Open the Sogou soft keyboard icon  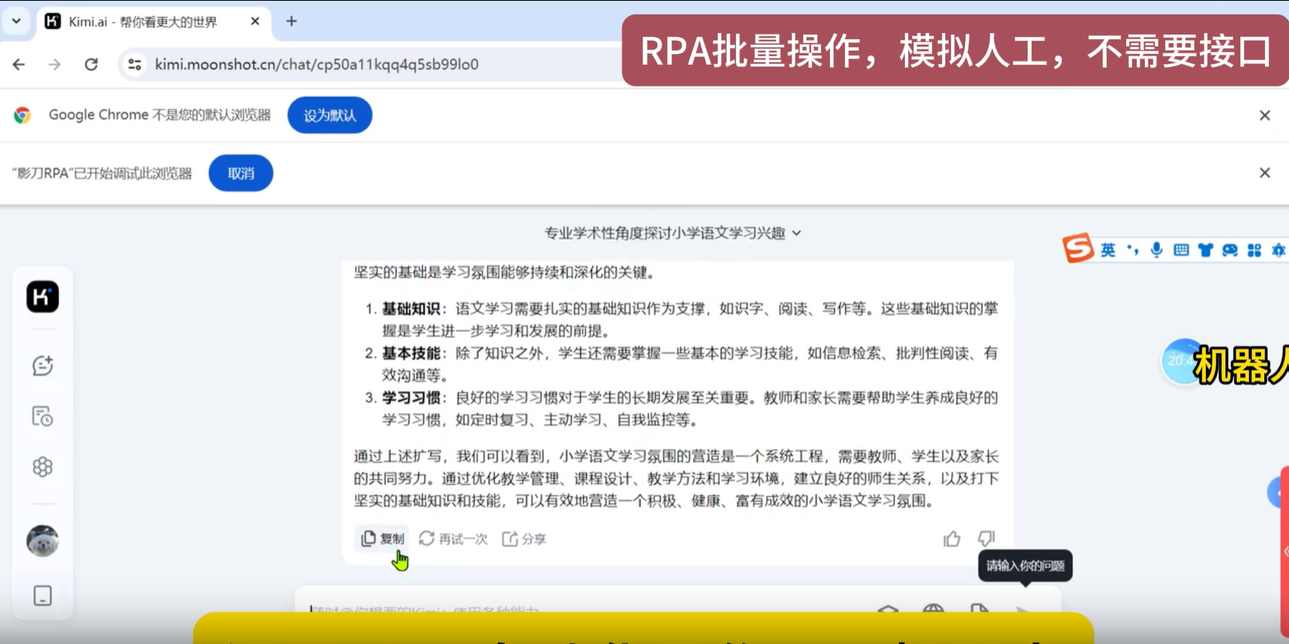coord(1181,250)
